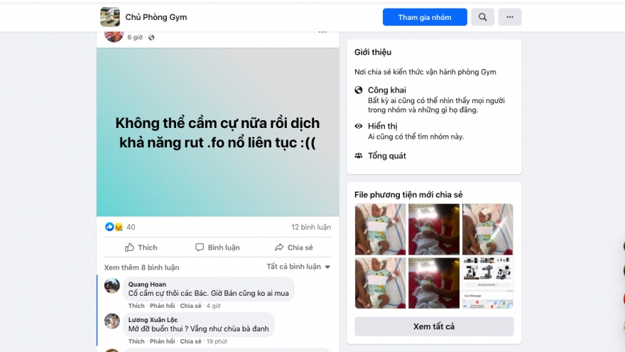The image size is (625, 352).
Task: Click the search magnifier icon in header
Action: pyautogui.click(x=482, y=17)
